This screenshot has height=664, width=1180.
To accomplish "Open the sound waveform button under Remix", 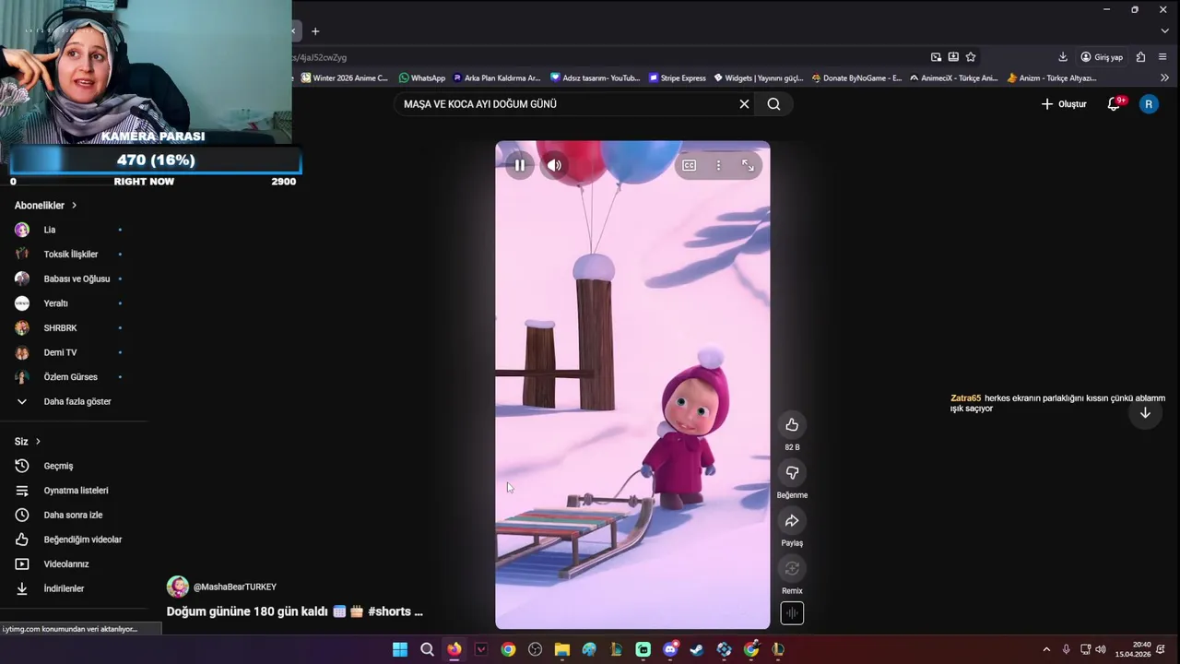I will [x=792, y=613].
